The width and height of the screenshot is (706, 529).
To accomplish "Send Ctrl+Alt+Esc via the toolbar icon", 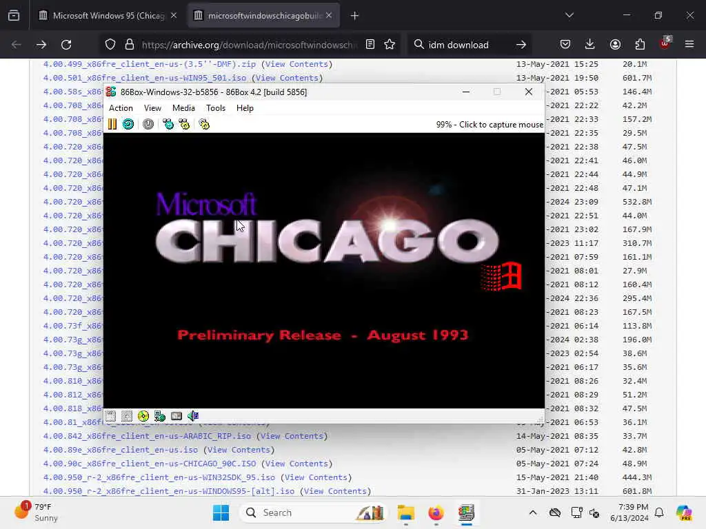I will coord(184,124).
